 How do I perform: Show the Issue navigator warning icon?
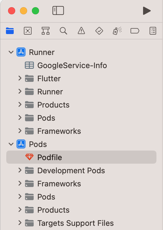(81, 31)
